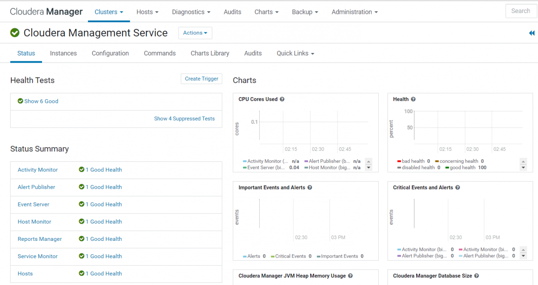
Task: Click the help icon next to CPU Cores Used
Action: coord(282,99)
